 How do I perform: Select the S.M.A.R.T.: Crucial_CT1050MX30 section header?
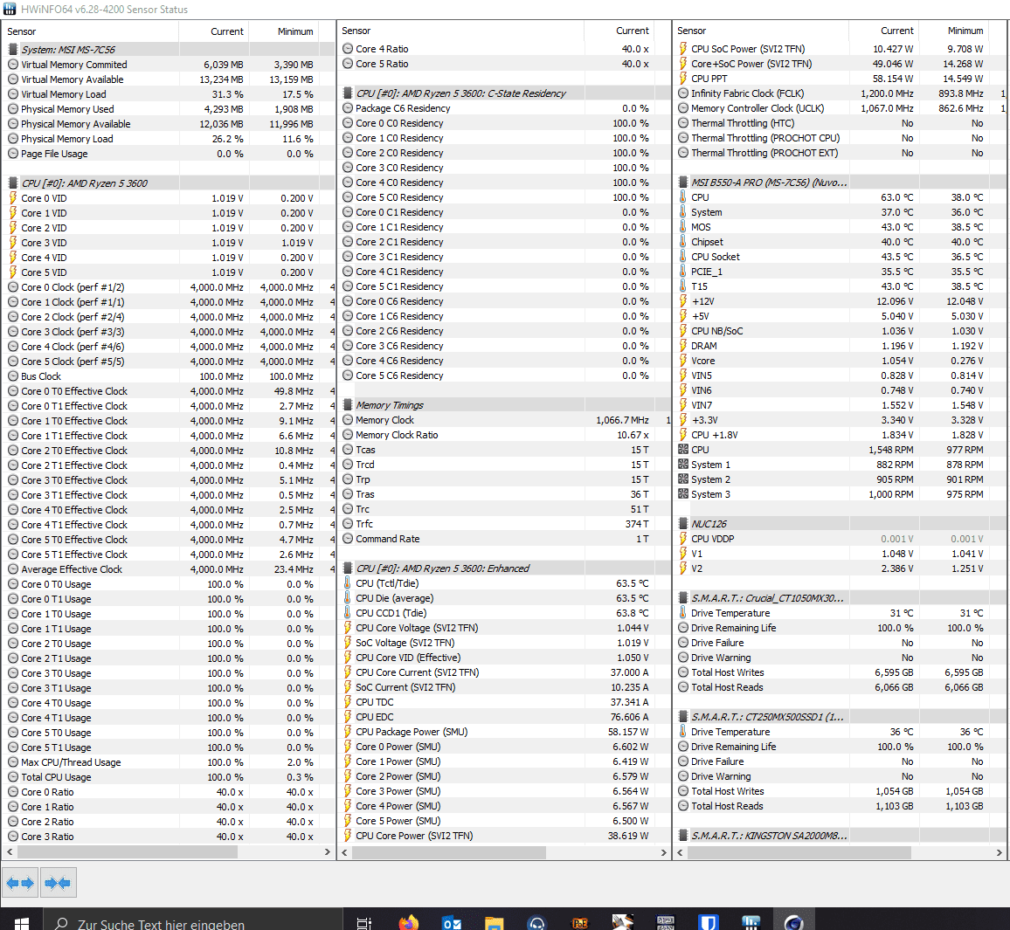point(767,598)
